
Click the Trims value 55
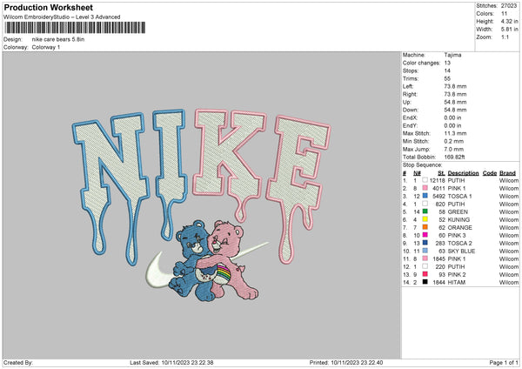click(x=447, y=78)
